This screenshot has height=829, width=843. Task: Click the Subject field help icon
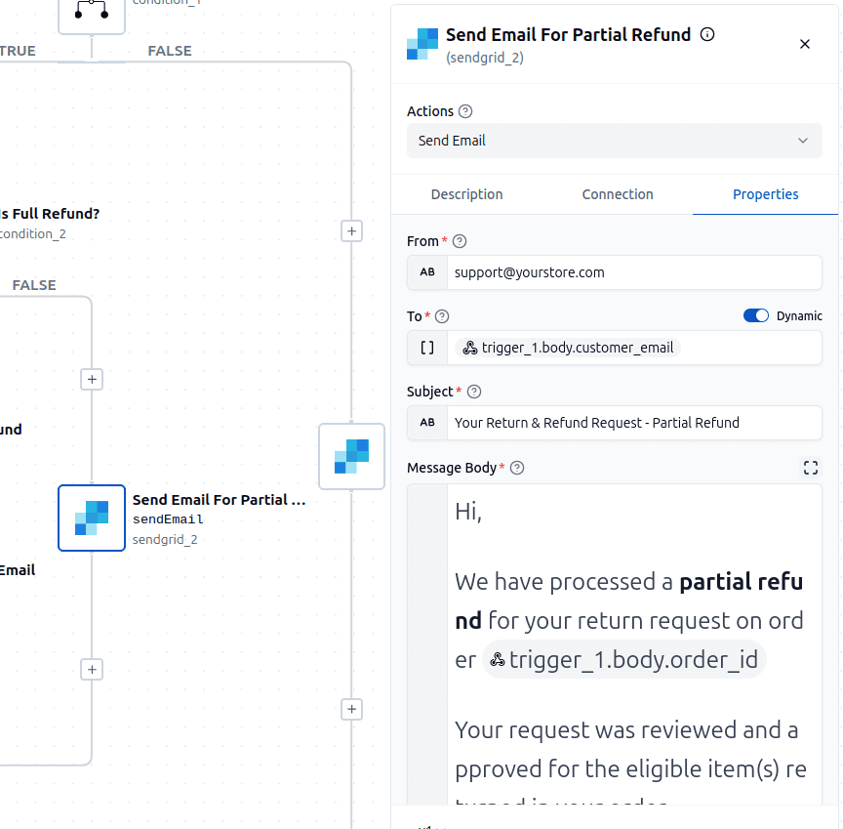473,392
